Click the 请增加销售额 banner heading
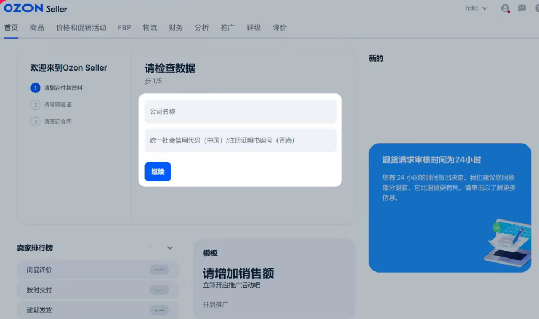The image size is (539, 319). pyautogui.click(x=238, y=273)
